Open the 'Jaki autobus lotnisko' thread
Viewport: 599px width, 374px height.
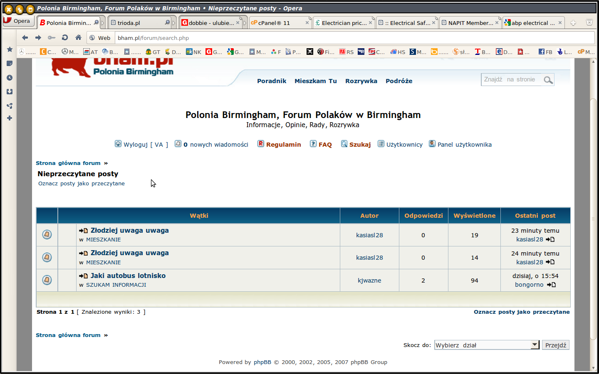click(128, 276)
